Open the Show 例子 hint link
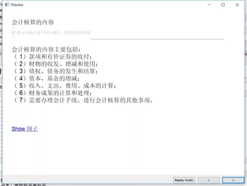The width and height of the screenshot is (247, 186). coord(25,129)
